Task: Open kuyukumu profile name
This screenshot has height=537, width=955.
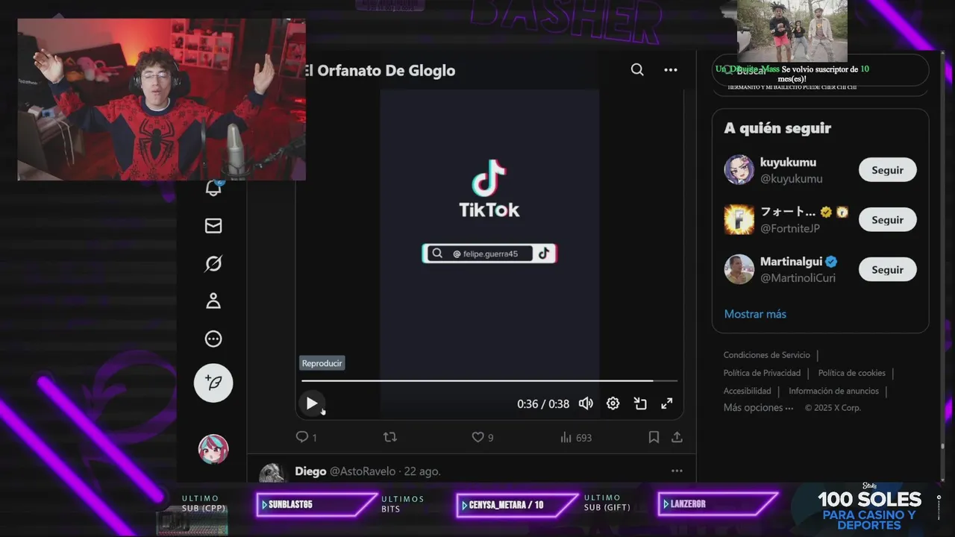Action: click(788, 162)
